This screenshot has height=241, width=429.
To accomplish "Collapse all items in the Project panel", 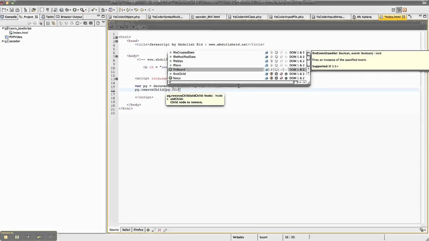I will coord(48,23).
